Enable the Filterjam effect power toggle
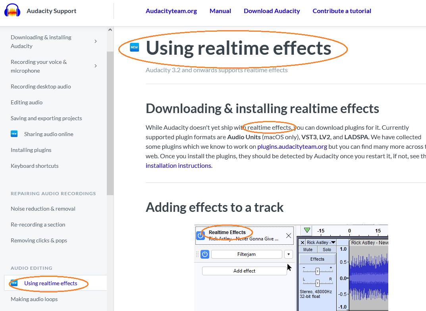Screen dimensions: 426x311 tap(204, 254)
